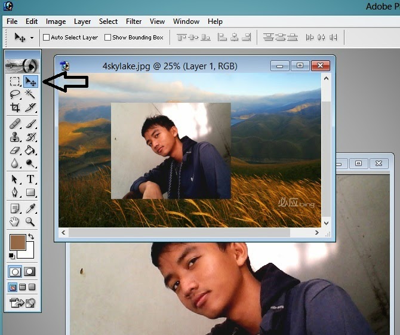Enable Auto Select Layer checkbox

tap(46, 38)
